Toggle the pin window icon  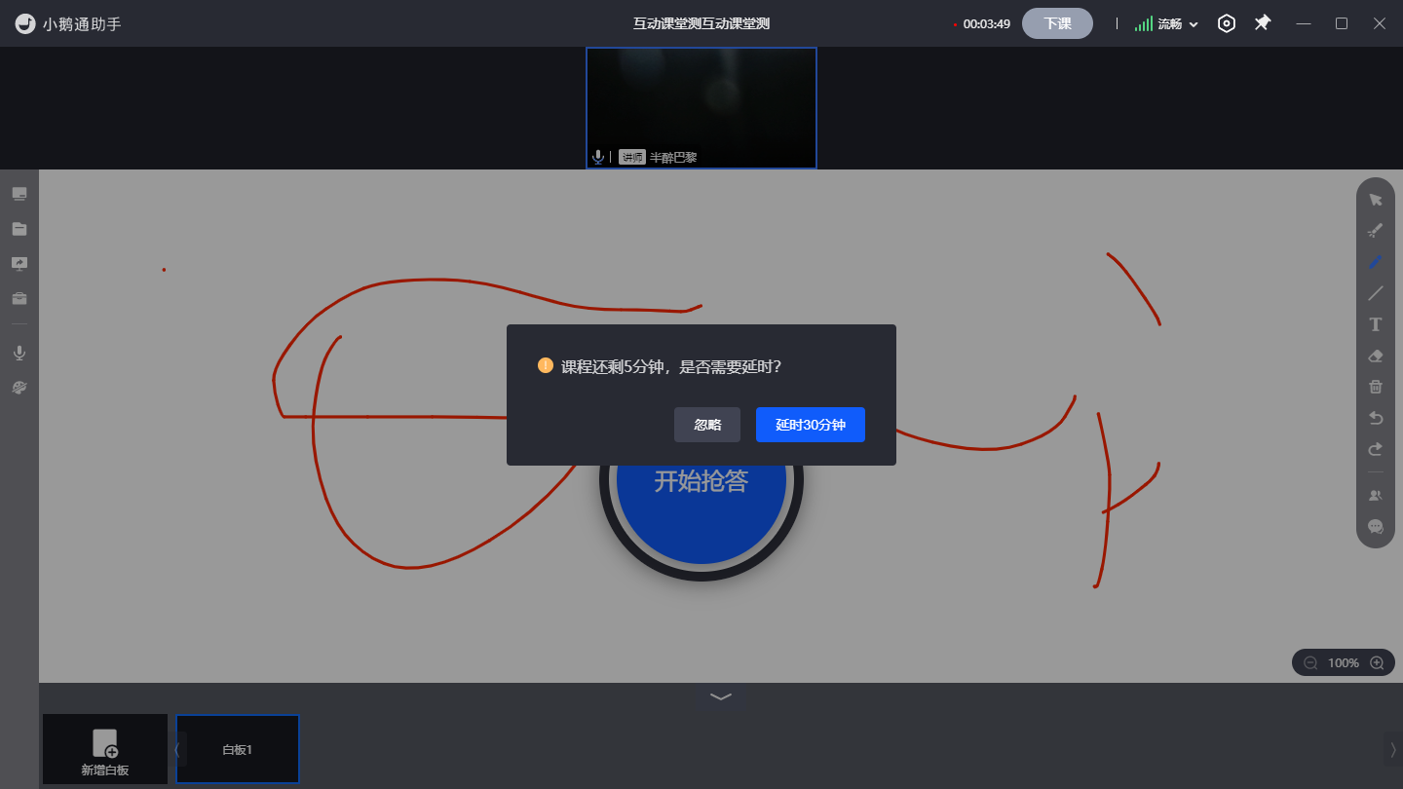(1263, 22)
